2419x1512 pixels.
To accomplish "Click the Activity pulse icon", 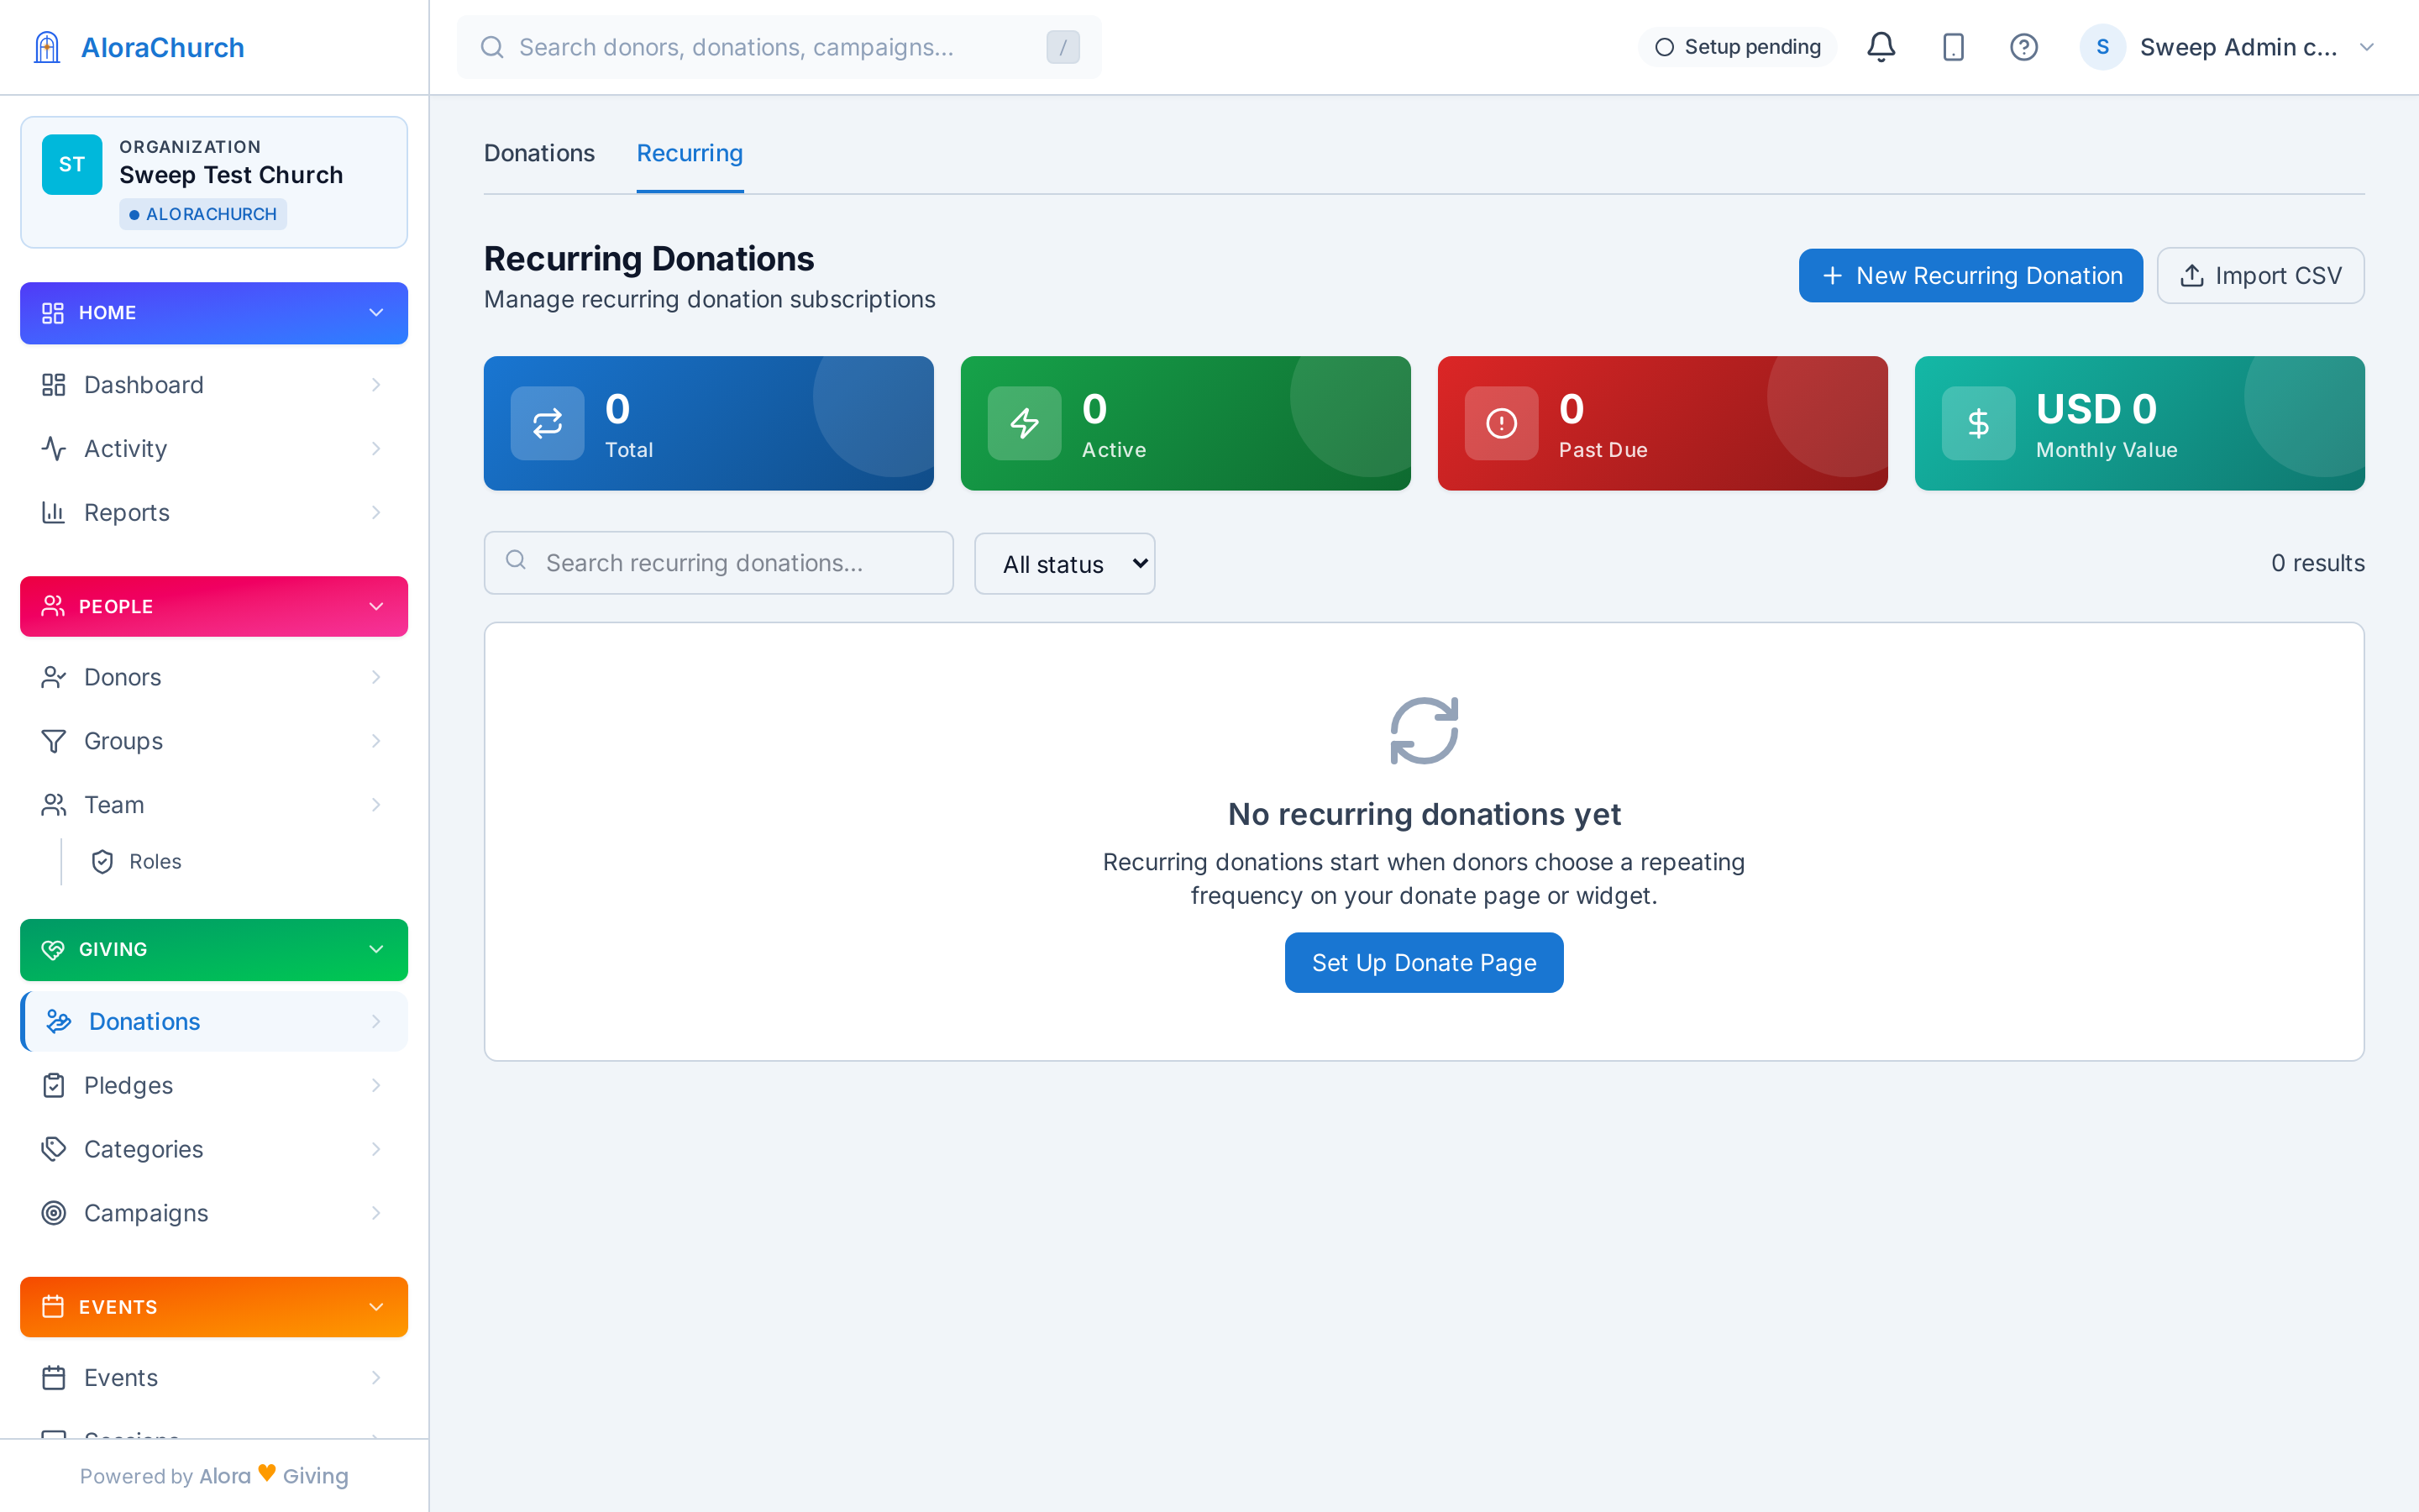I will click(x=53, y=449).
